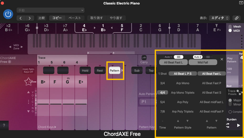Move MIDI Zone left arrow

(10, 47)
